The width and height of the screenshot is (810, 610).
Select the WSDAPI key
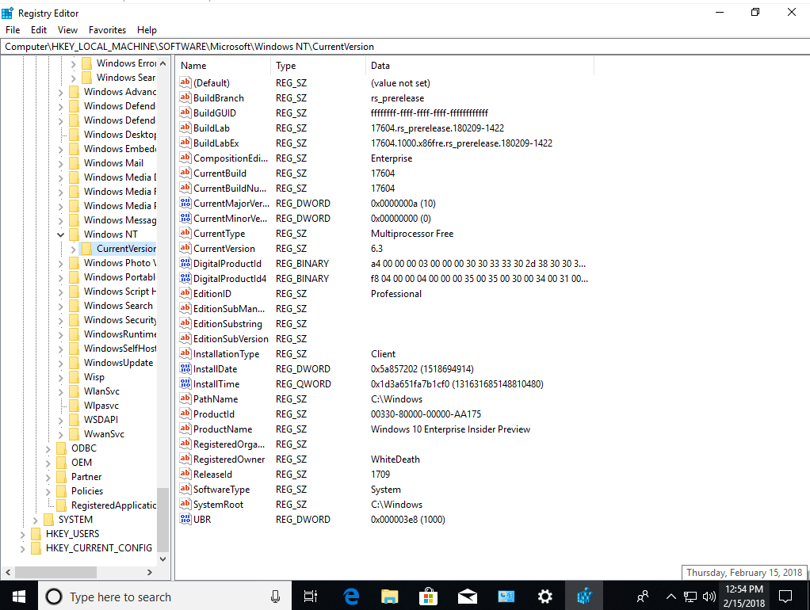[101, 420]
